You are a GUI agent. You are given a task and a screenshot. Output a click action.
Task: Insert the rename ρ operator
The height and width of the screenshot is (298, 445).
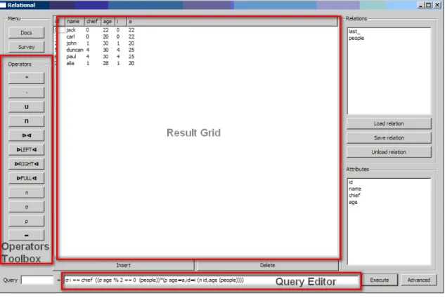pos(27,221)
